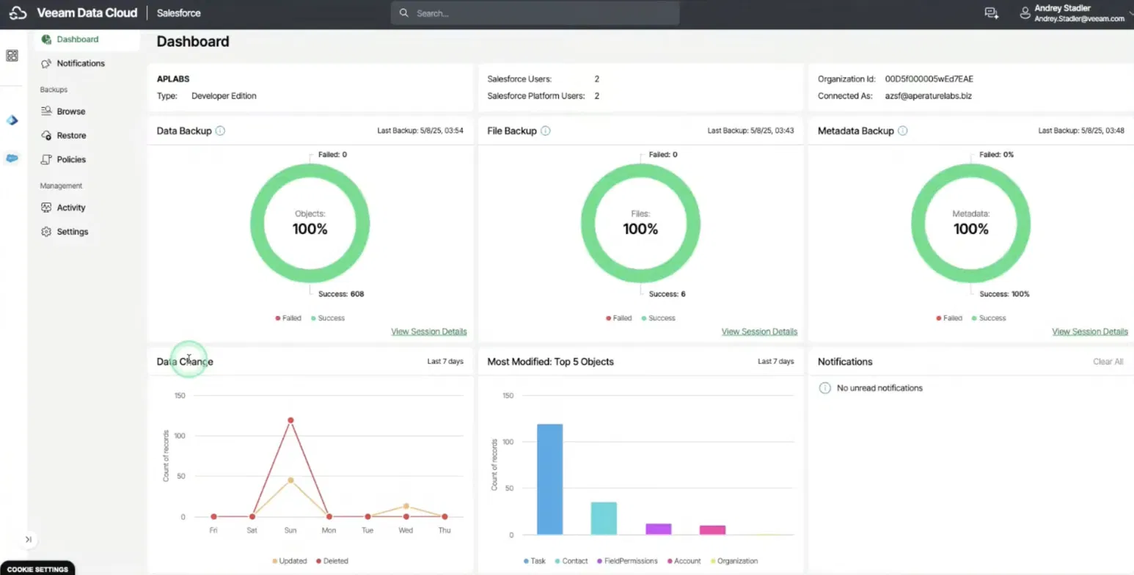Show info for File Backup

click(545, 131)
